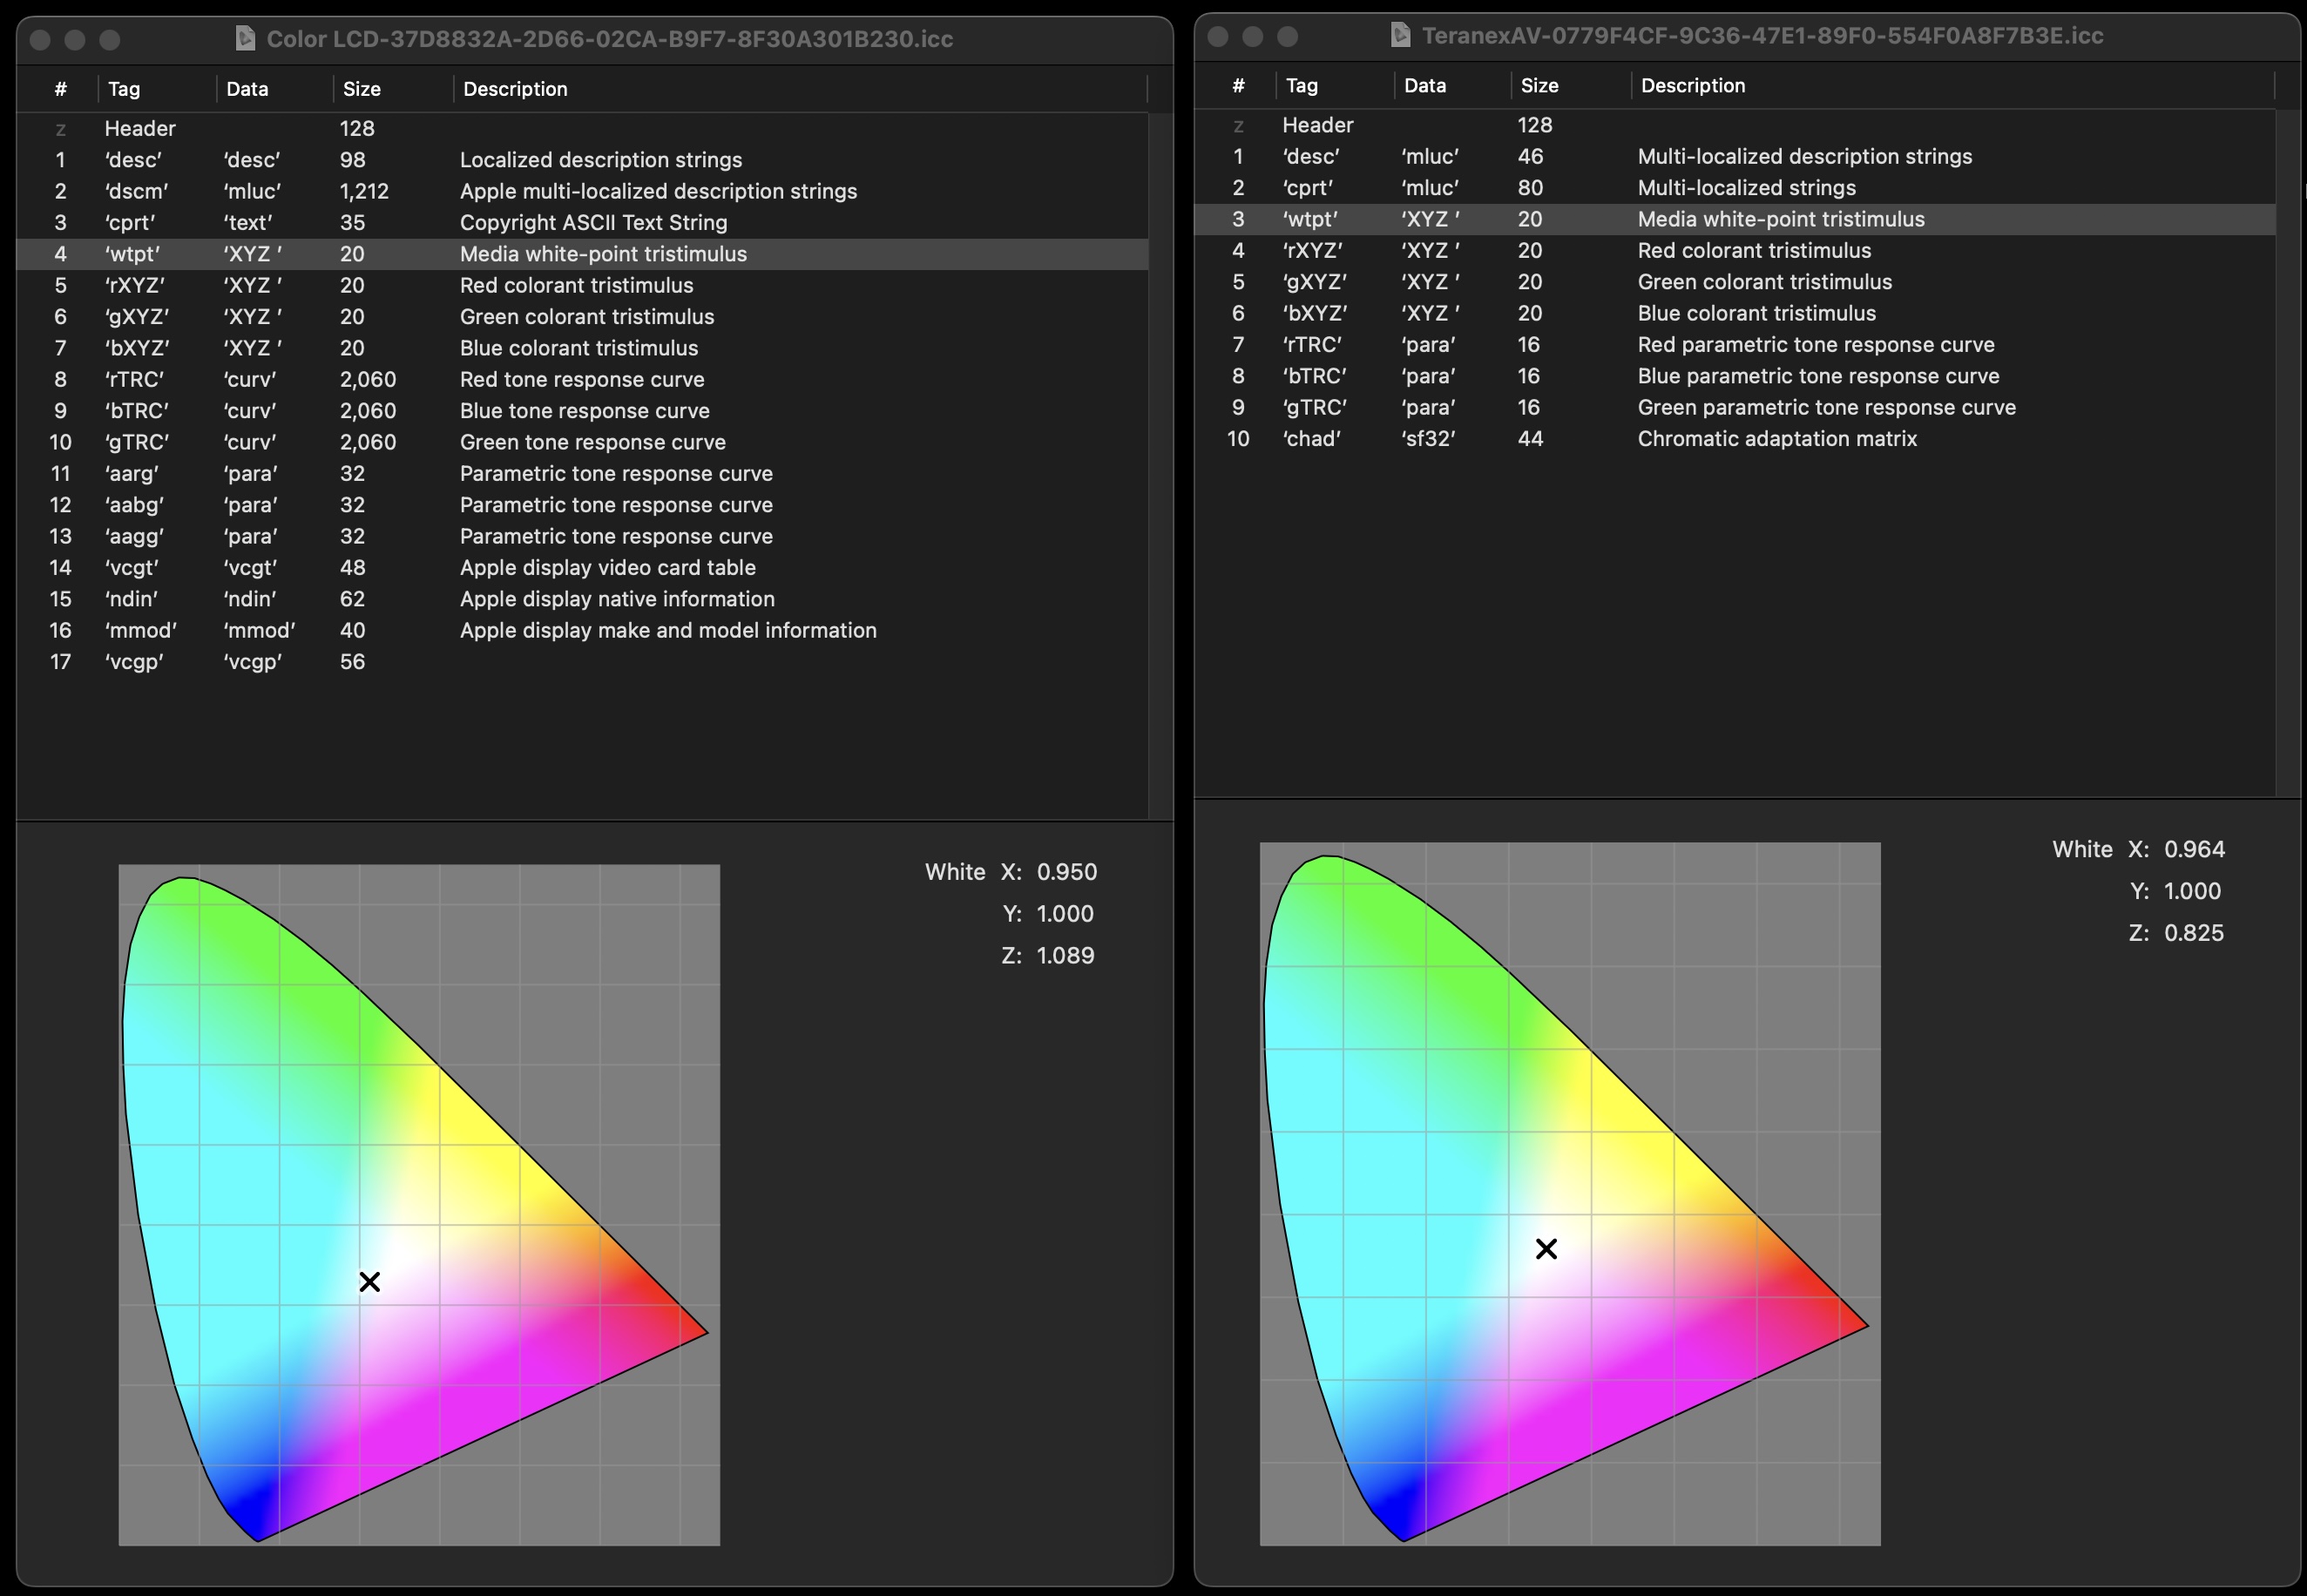Image resolution: width=2307 pixels, height=1596 pixels.
Task: Sort by Tag column in TeranexAV window
Action: [1335, 85]
